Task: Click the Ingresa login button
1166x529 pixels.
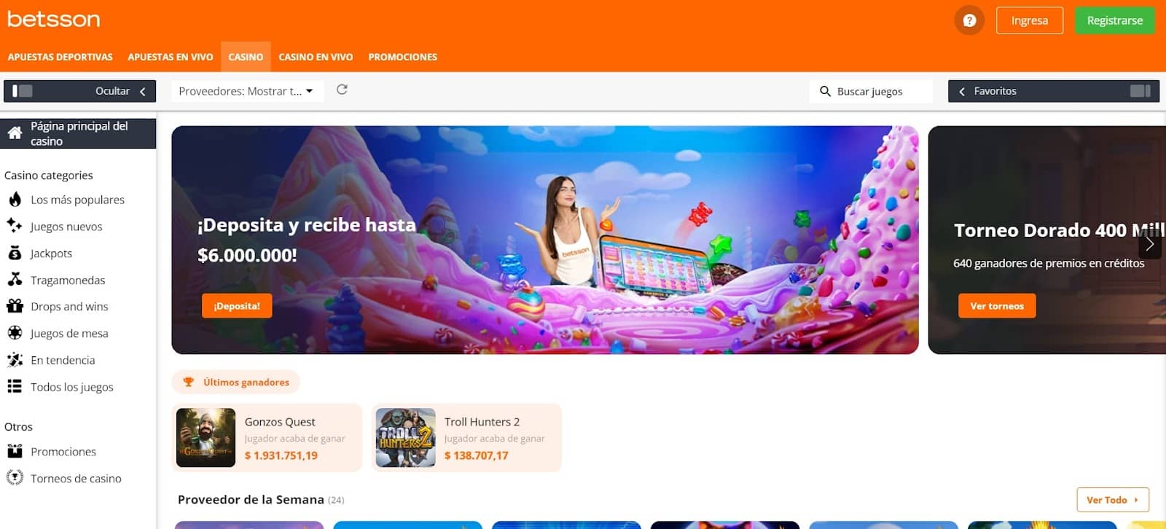Action: coord(1030,20)
